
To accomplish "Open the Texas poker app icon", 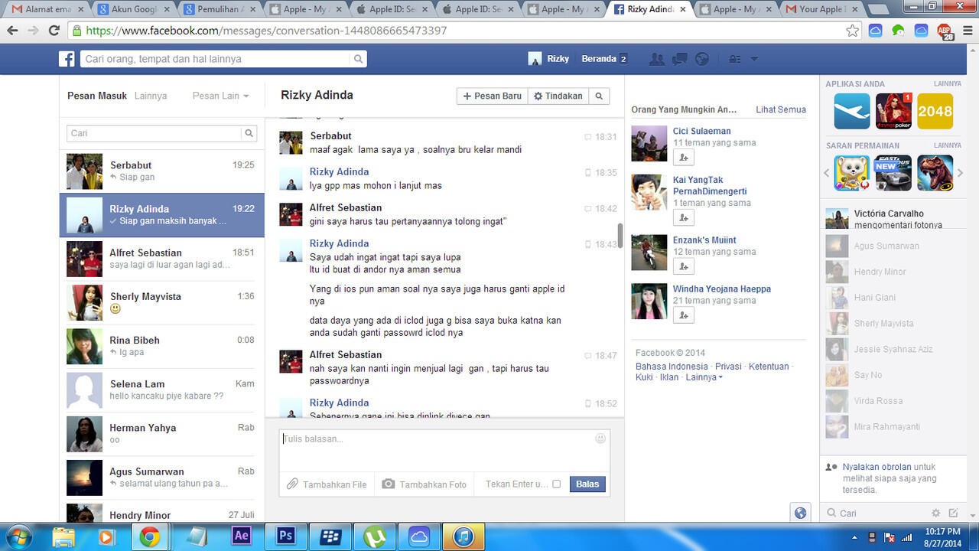I will [x=893, y=111].
